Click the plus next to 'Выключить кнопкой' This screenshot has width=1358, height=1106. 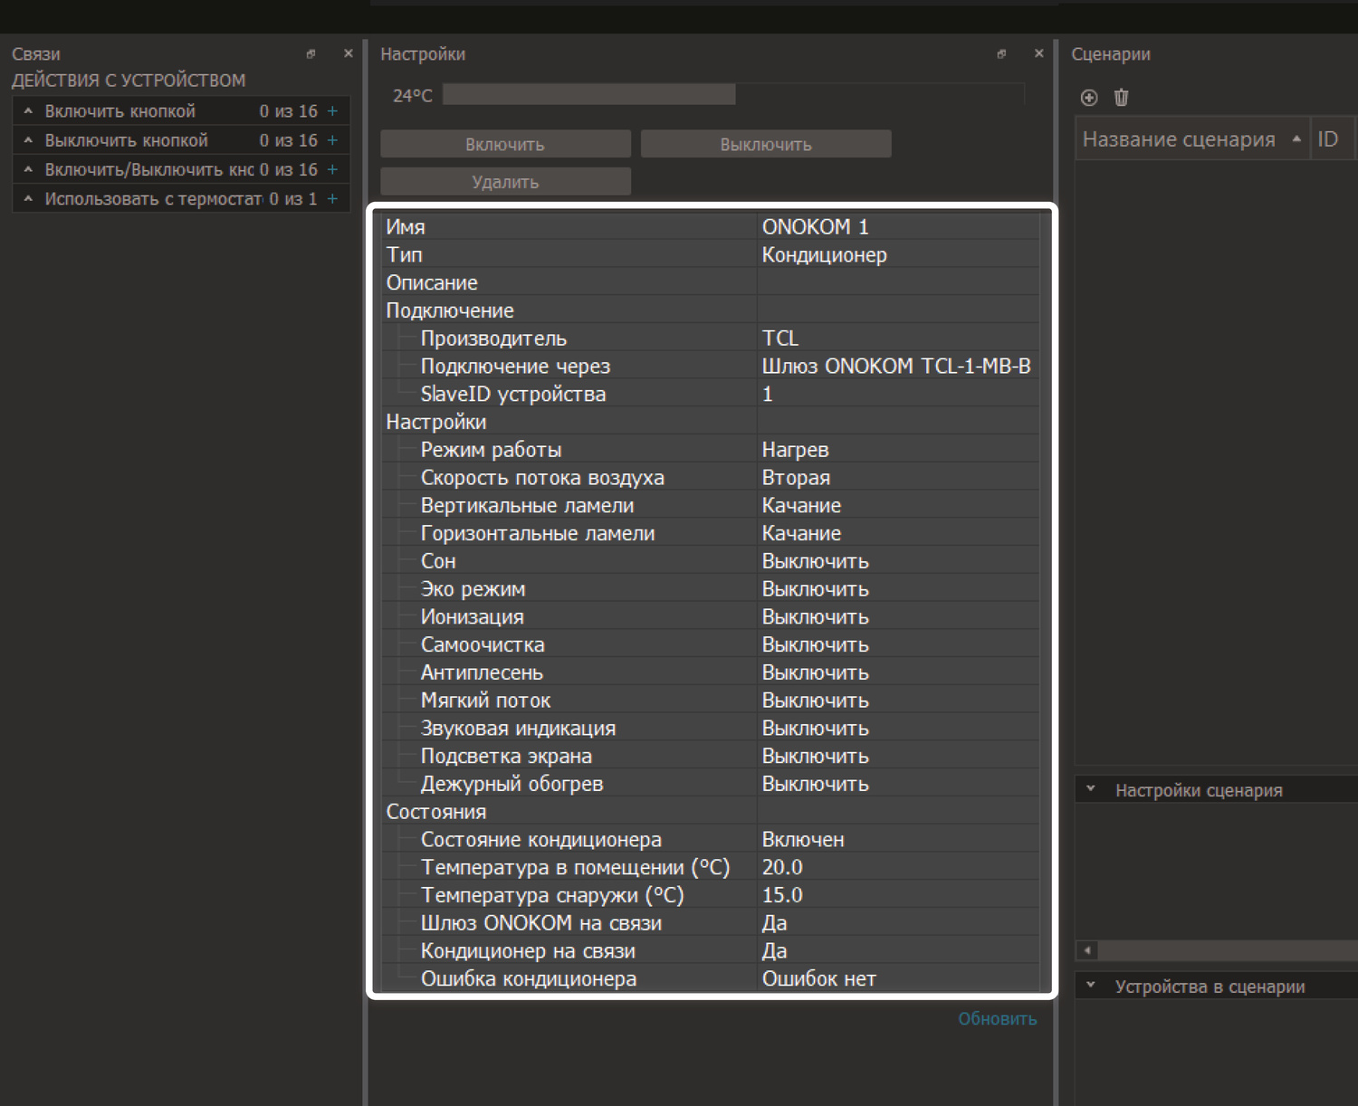[332, 140]
